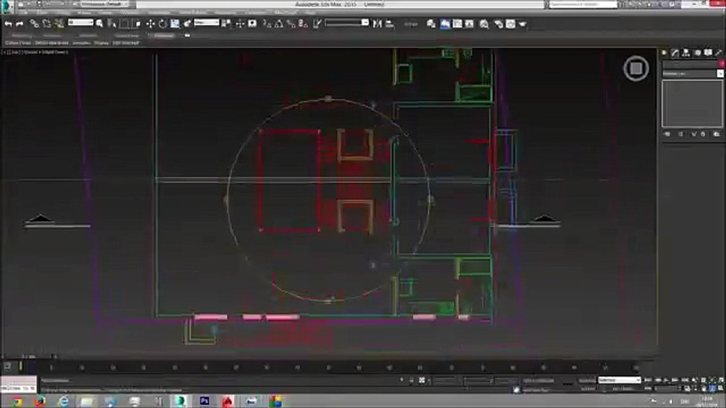
Task: Activate the Unlink Selection tool
Action: tap(47, 24)
